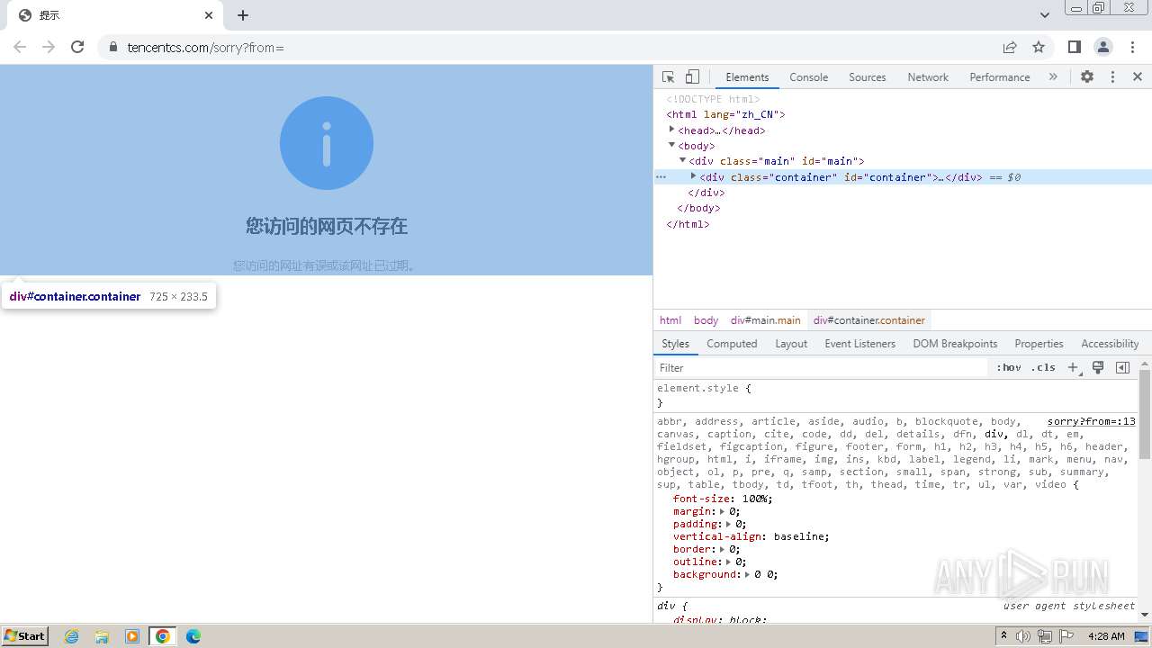The height and width of the screenshot is (648, 1152).
Task: Close the 提示 browser tab
Action: [x=209, y=15]
